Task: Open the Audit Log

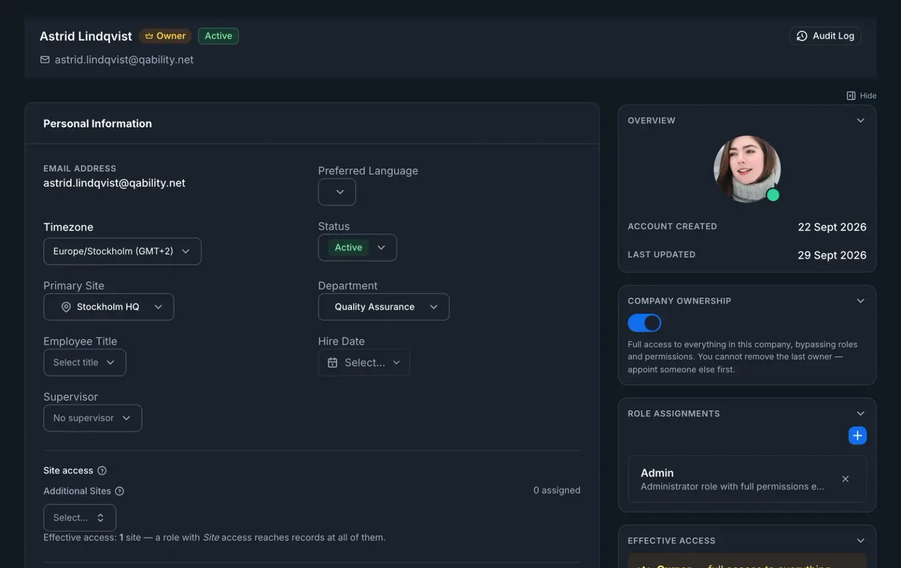Action: click(x=825, y=36)
